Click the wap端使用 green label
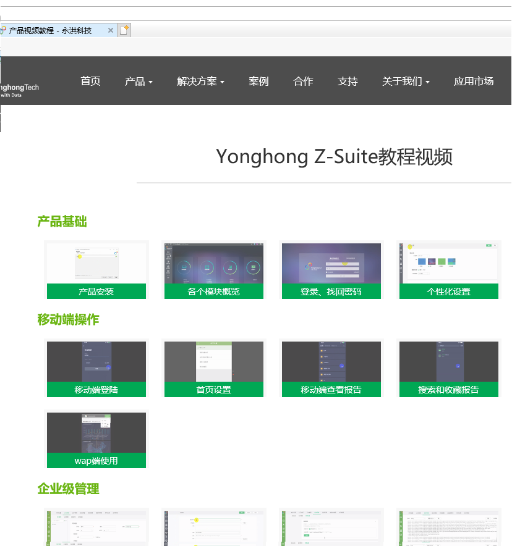The height and width of the screenshot is (546, 512). (x=96, y=460)
